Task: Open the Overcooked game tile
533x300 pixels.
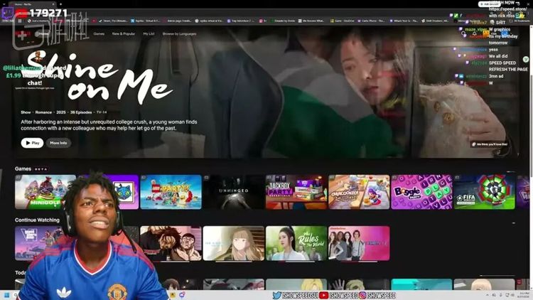Action: point(359,192)
